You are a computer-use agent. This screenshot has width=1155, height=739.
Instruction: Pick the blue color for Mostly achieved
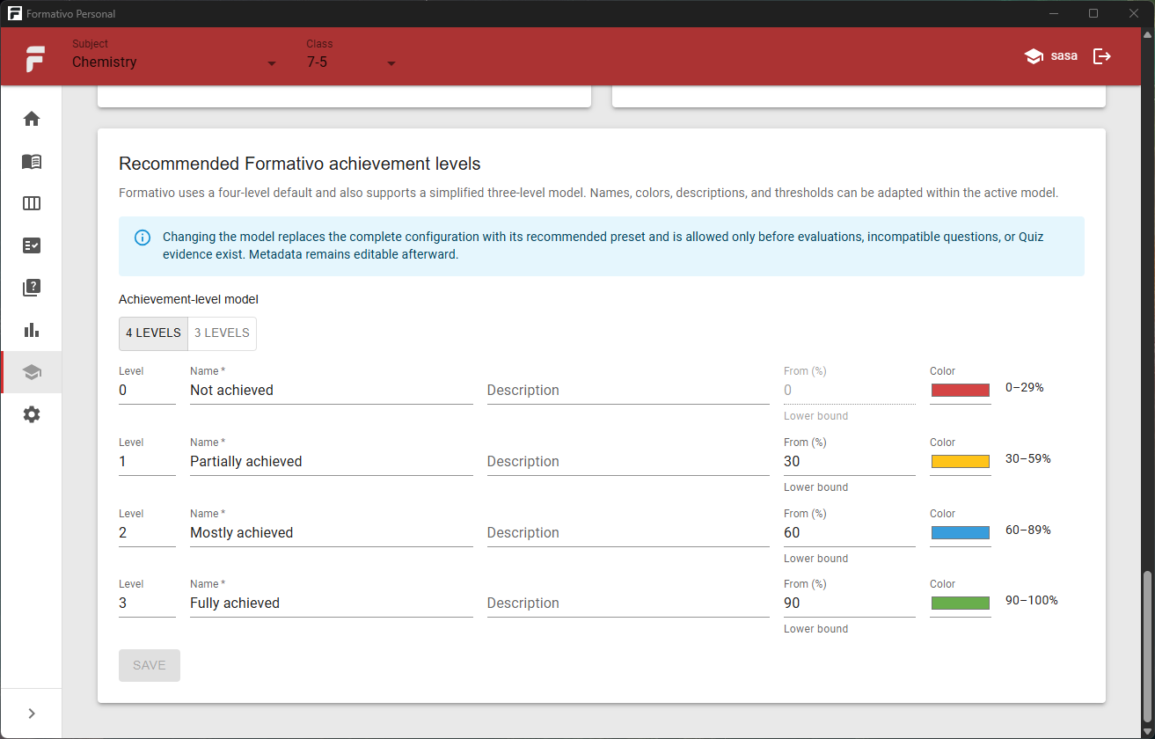click(961, 532)
